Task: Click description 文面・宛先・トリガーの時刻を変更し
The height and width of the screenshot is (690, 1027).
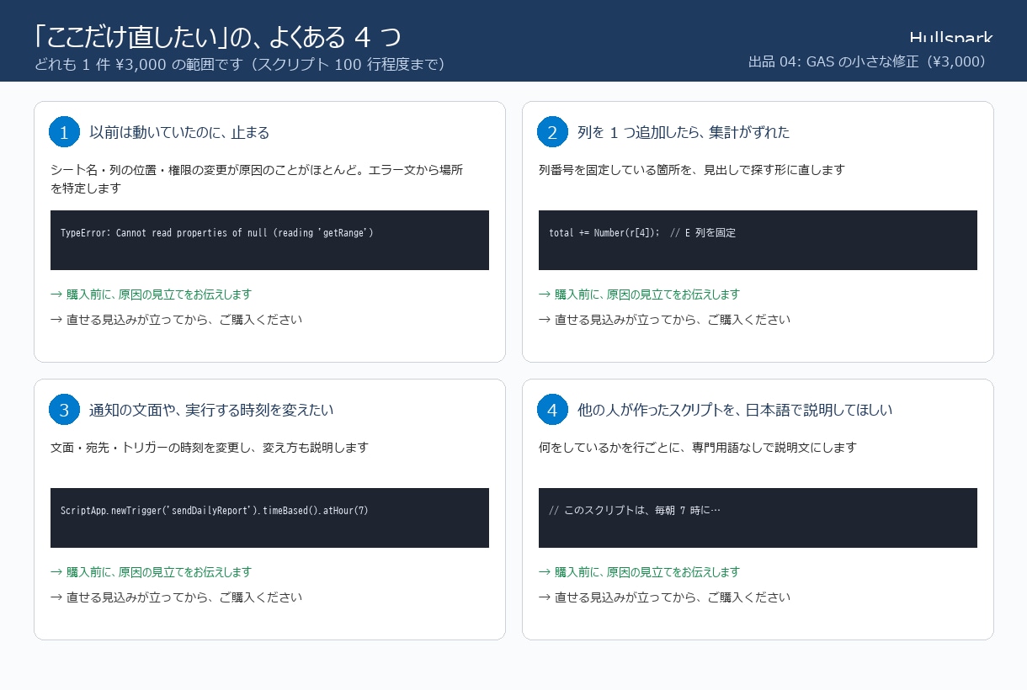Action: click(210, 447)
